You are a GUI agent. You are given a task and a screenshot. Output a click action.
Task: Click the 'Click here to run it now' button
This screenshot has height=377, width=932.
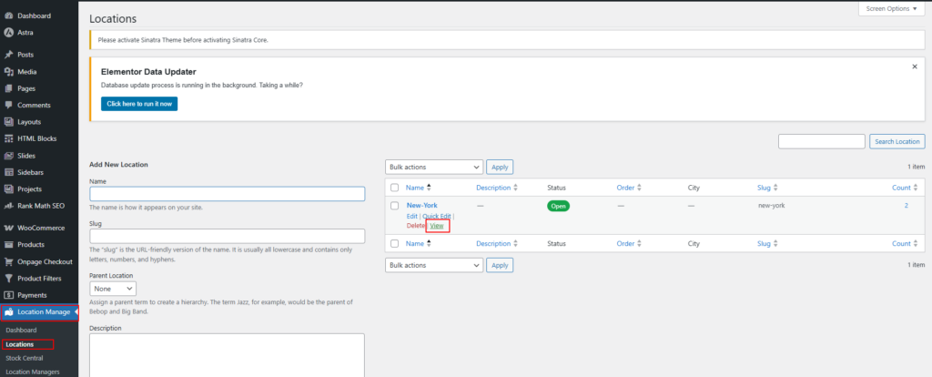[x=139, y=104]
